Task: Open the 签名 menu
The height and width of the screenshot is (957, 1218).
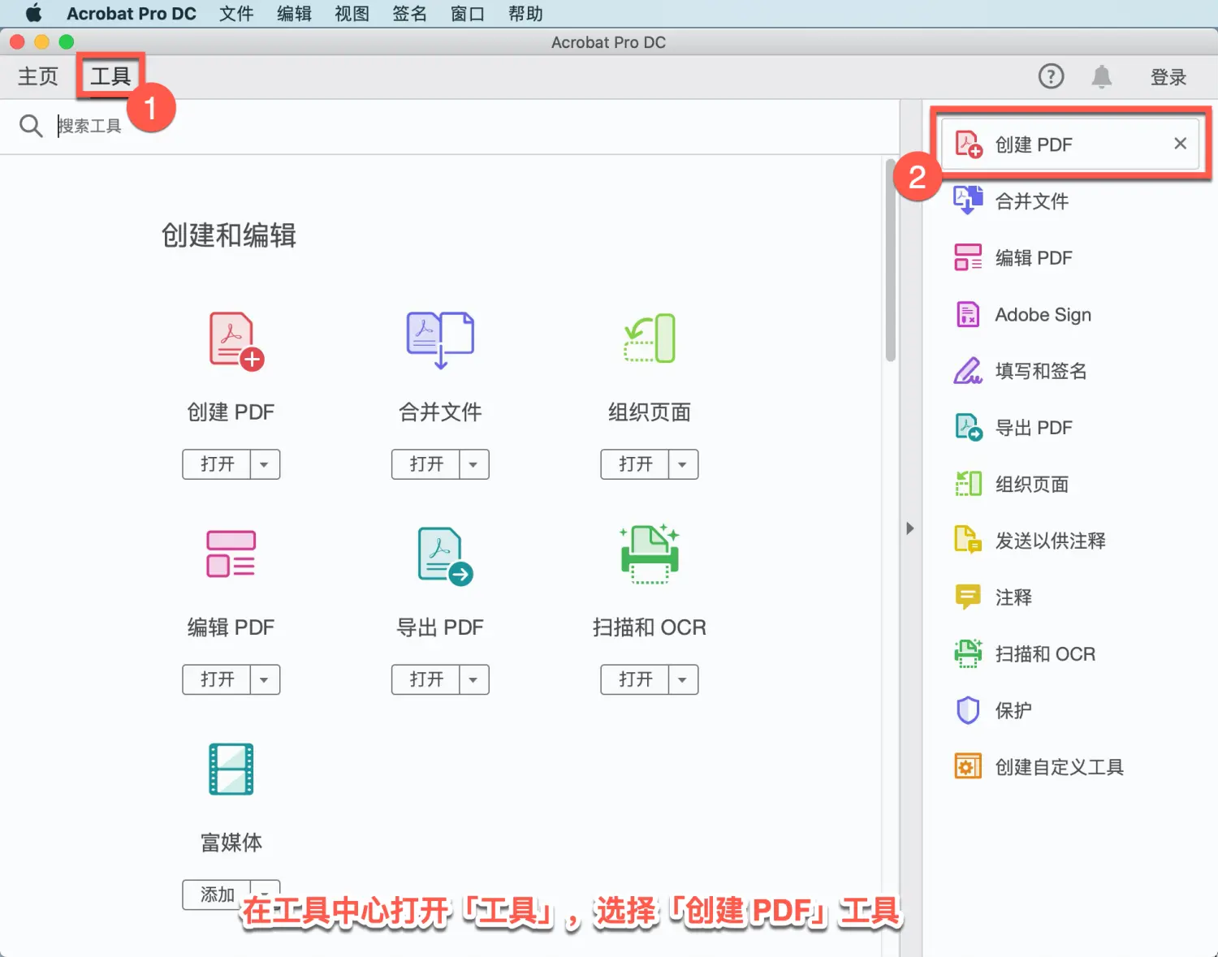Action: click(x=409, y=14)
